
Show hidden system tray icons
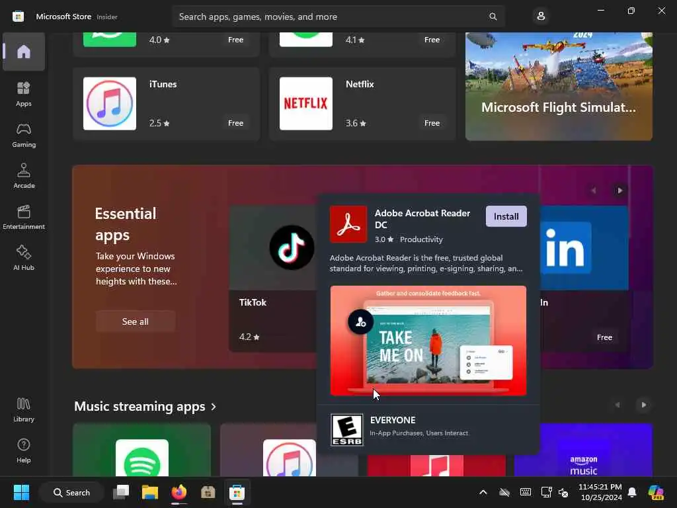[x=483, y=492]
